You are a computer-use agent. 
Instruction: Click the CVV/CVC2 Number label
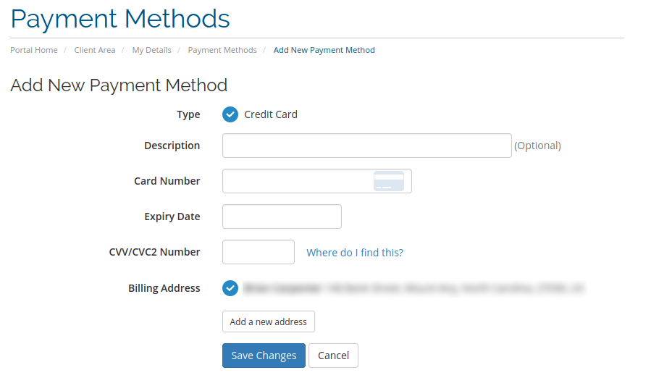coord(154,252)
